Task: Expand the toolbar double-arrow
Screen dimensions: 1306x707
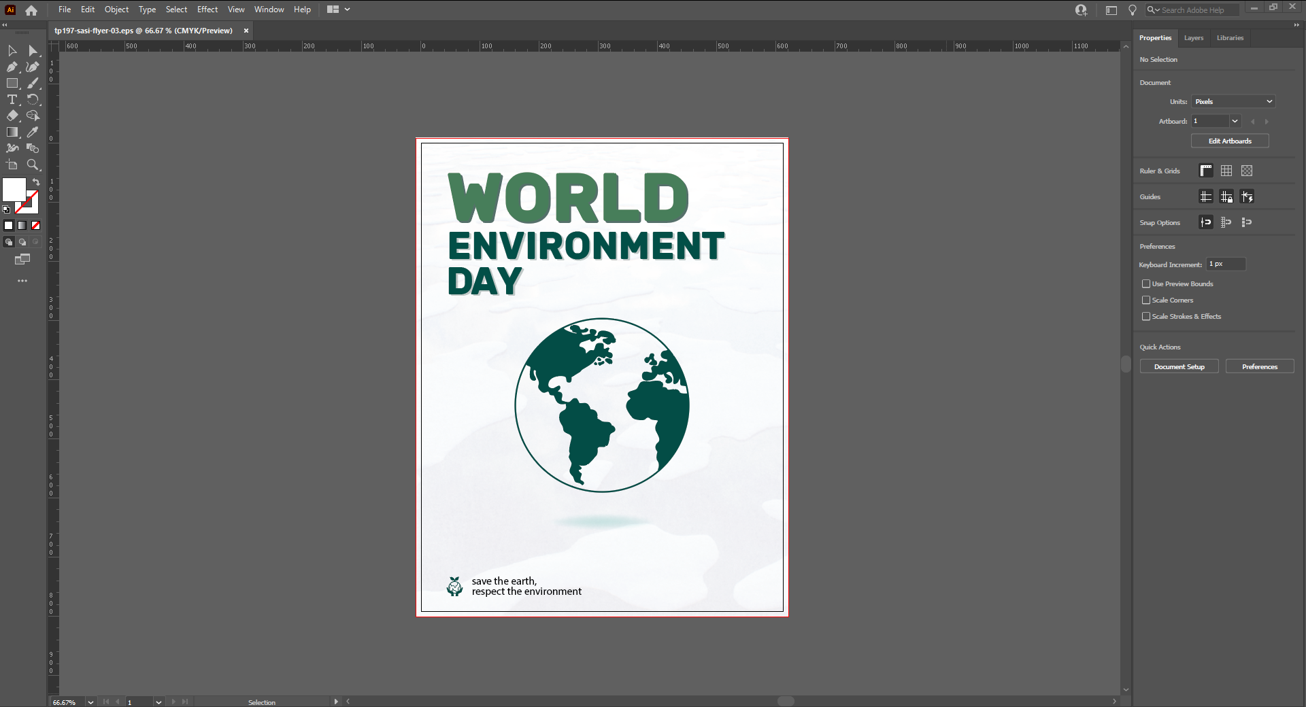Action: (x=5, y=25)
